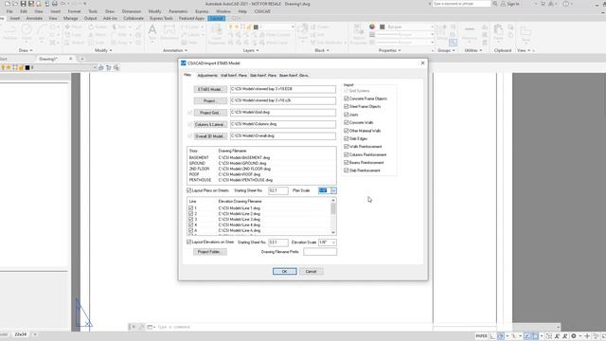The height and width of the screenshot is (341, 606).
Task: Click the New drawing icon in quick access toolbar
Action: [8, 4]
